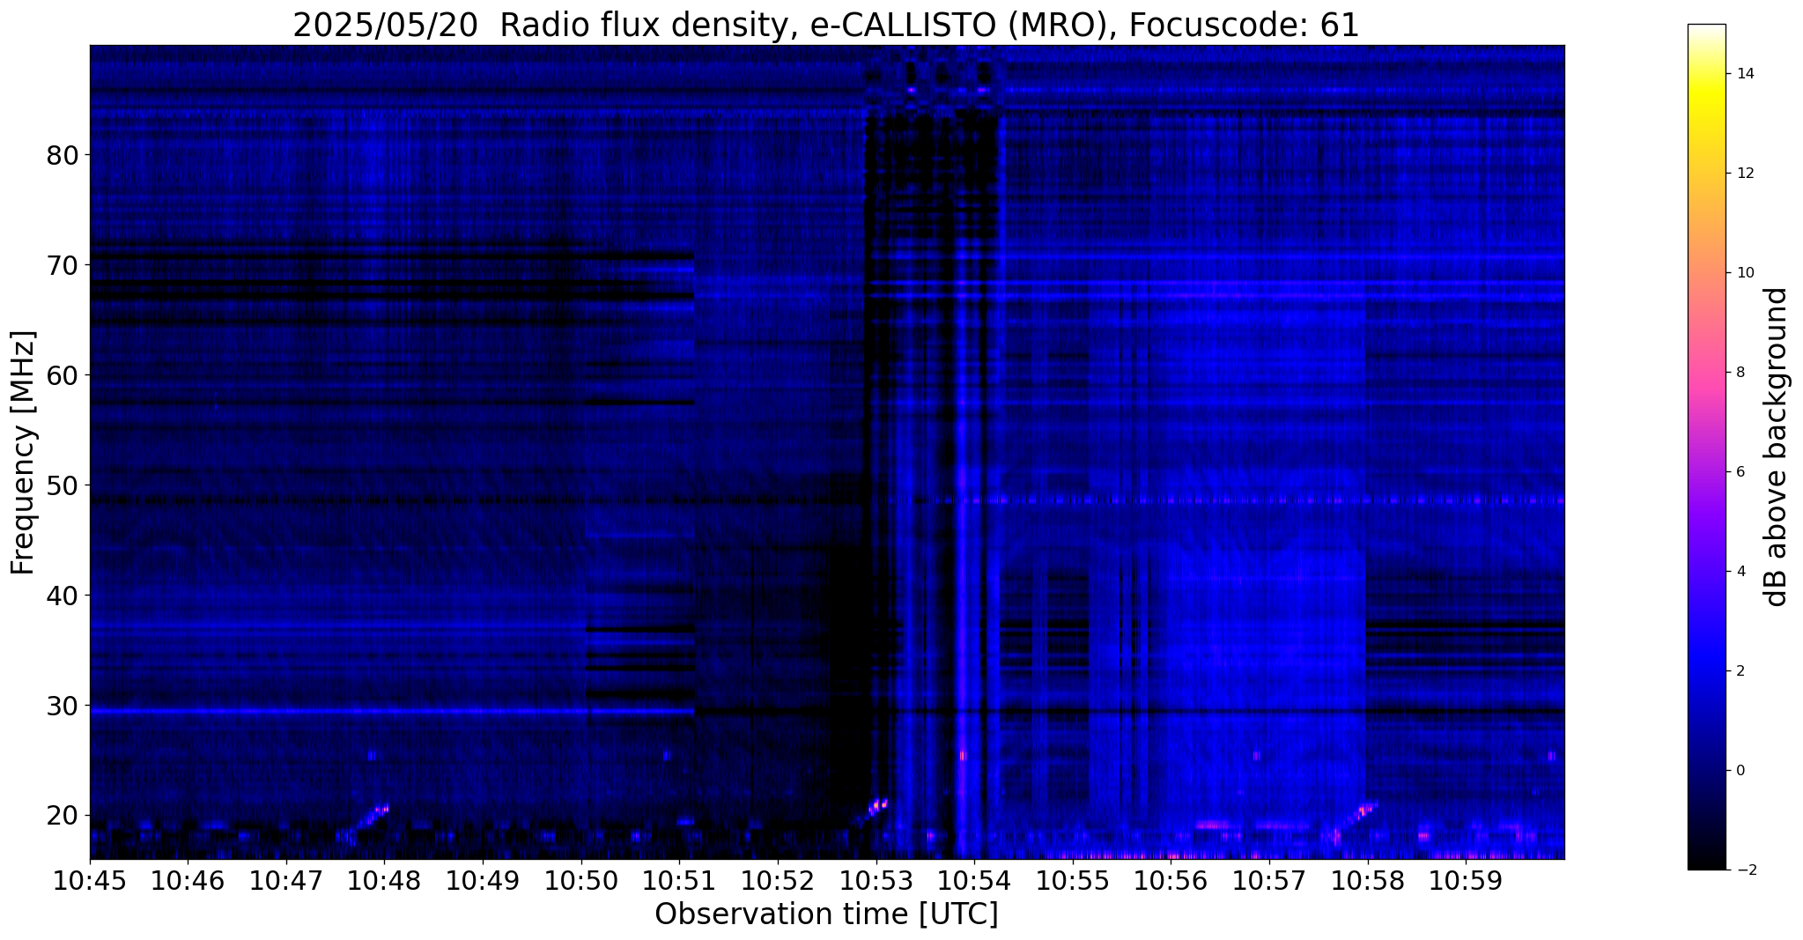Click the 10:54 time tick label
This screenshot has height=940, width=1803.
973,881
